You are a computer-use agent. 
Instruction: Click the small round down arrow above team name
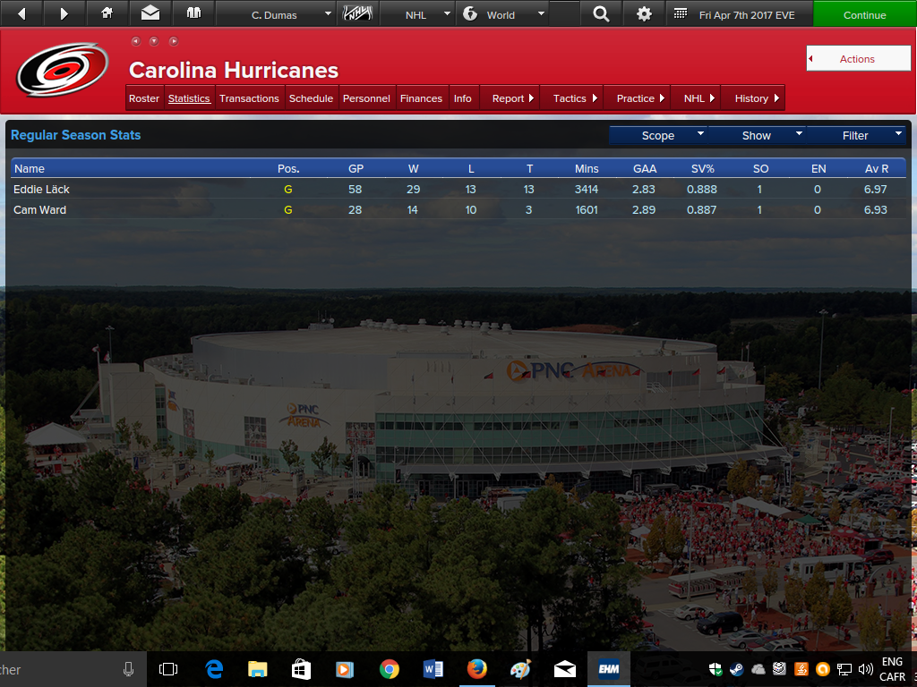pos(154,41)
